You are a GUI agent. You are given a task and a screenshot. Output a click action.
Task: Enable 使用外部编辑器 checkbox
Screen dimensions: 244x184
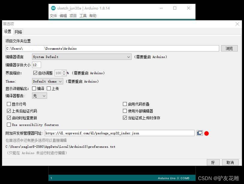click(125, 111)
